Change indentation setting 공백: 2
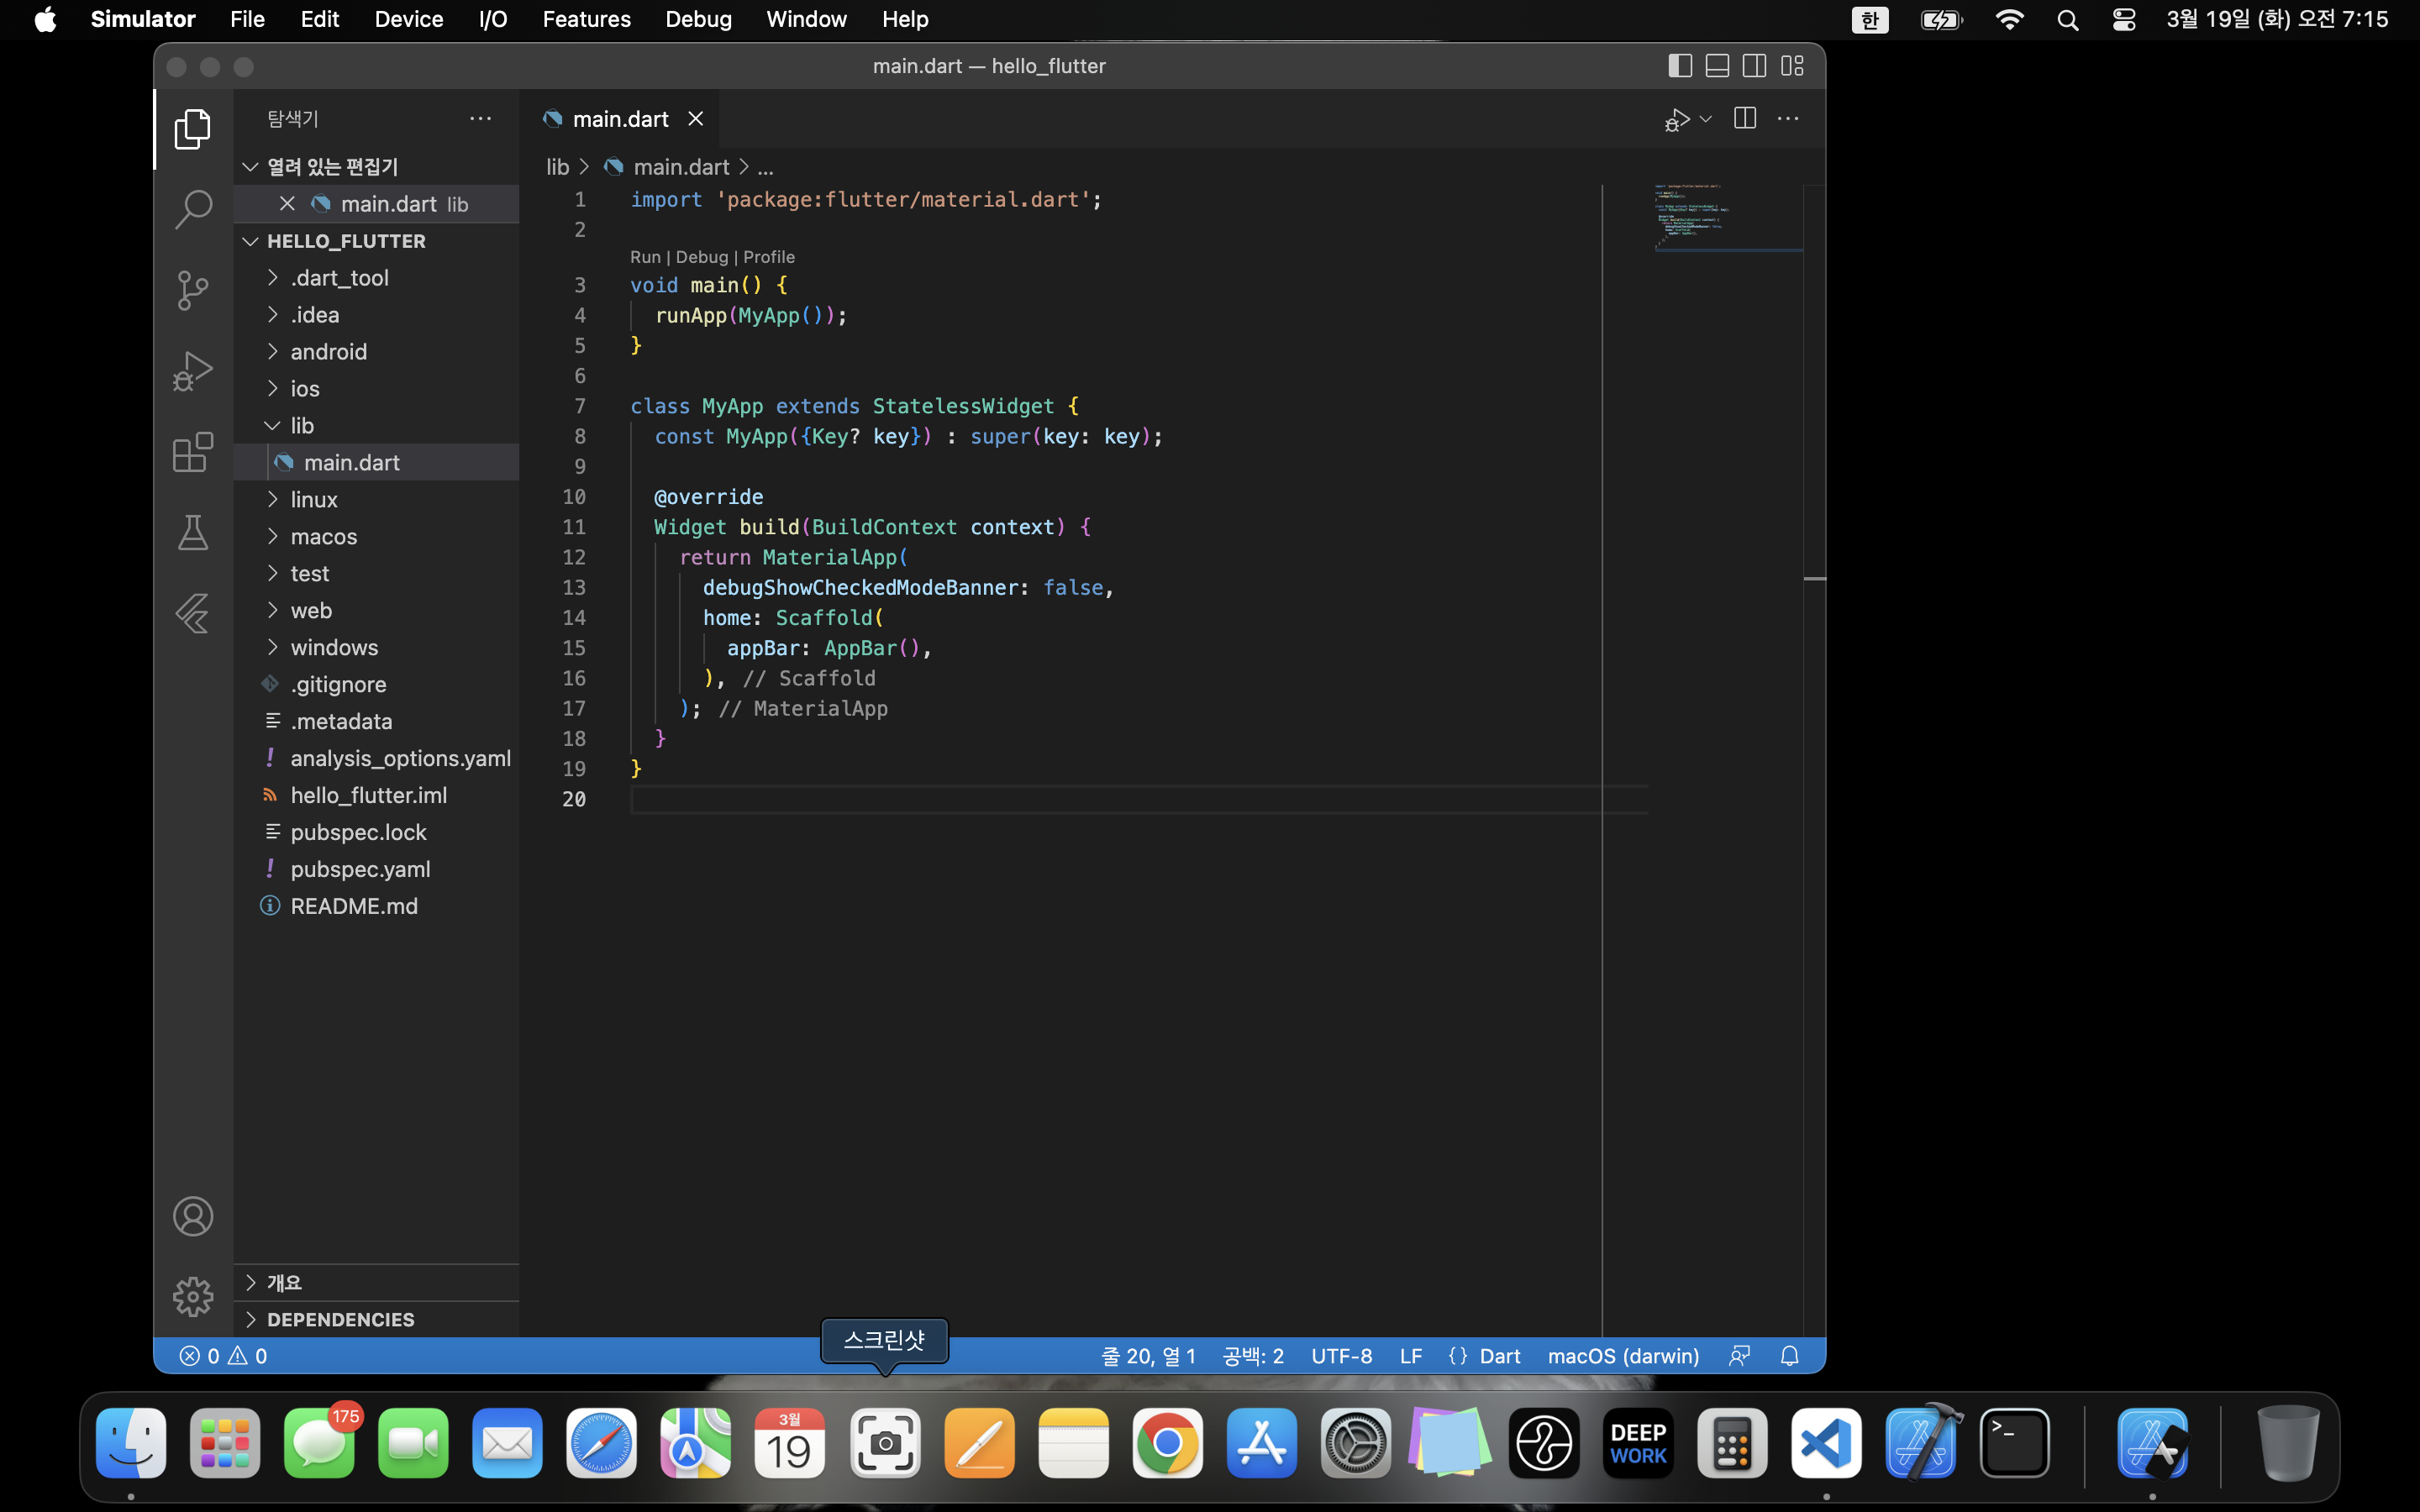Viewport: 2420px width, 1512px height. tap(1253, 1356)
